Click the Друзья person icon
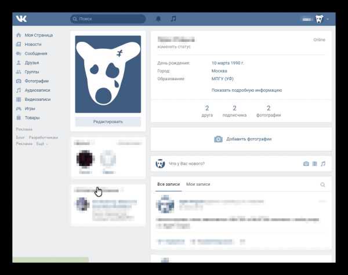The height and width of the screenshot is (275, 348). pyautogui.click(x=19, y=63)
